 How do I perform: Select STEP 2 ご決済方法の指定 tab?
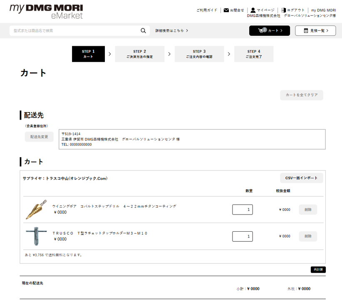point(140,54)
